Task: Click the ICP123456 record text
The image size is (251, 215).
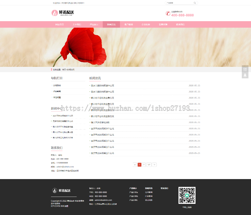Action: pyautogui.click(x=55, y=206)
